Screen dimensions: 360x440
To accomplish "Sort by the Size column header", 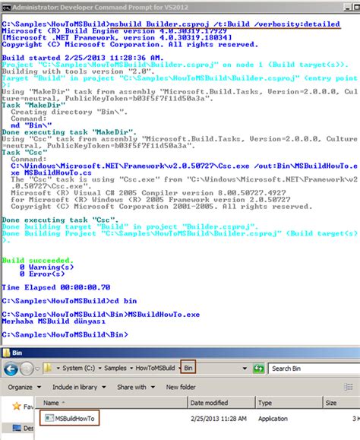I will pos(342,403).
